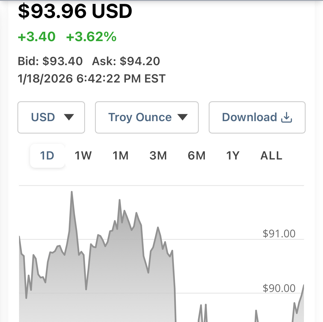Choose the 3M time range
Screen dimensions: 323x322
point(158,156)
